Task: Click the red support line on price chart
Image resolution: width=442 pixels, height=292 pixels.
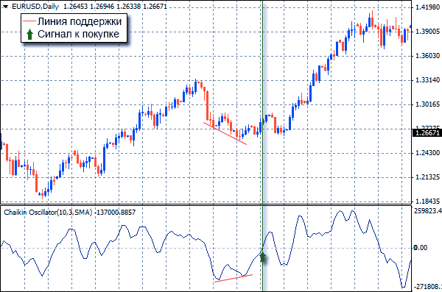Action: click(225, 133)
